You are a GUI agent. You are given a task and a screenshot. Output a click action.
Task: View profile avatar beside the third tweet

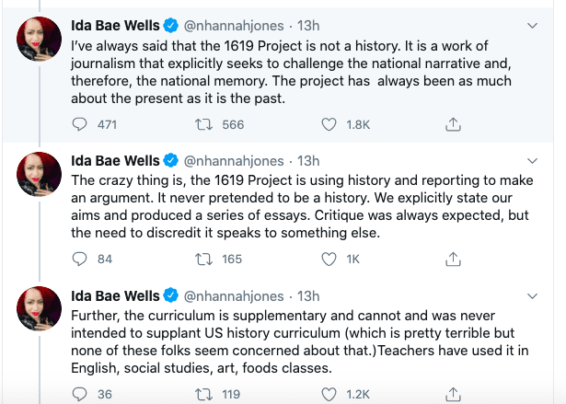point(39,308)
